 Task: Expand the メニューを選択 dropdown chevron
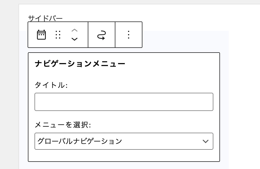pos(205,141)
